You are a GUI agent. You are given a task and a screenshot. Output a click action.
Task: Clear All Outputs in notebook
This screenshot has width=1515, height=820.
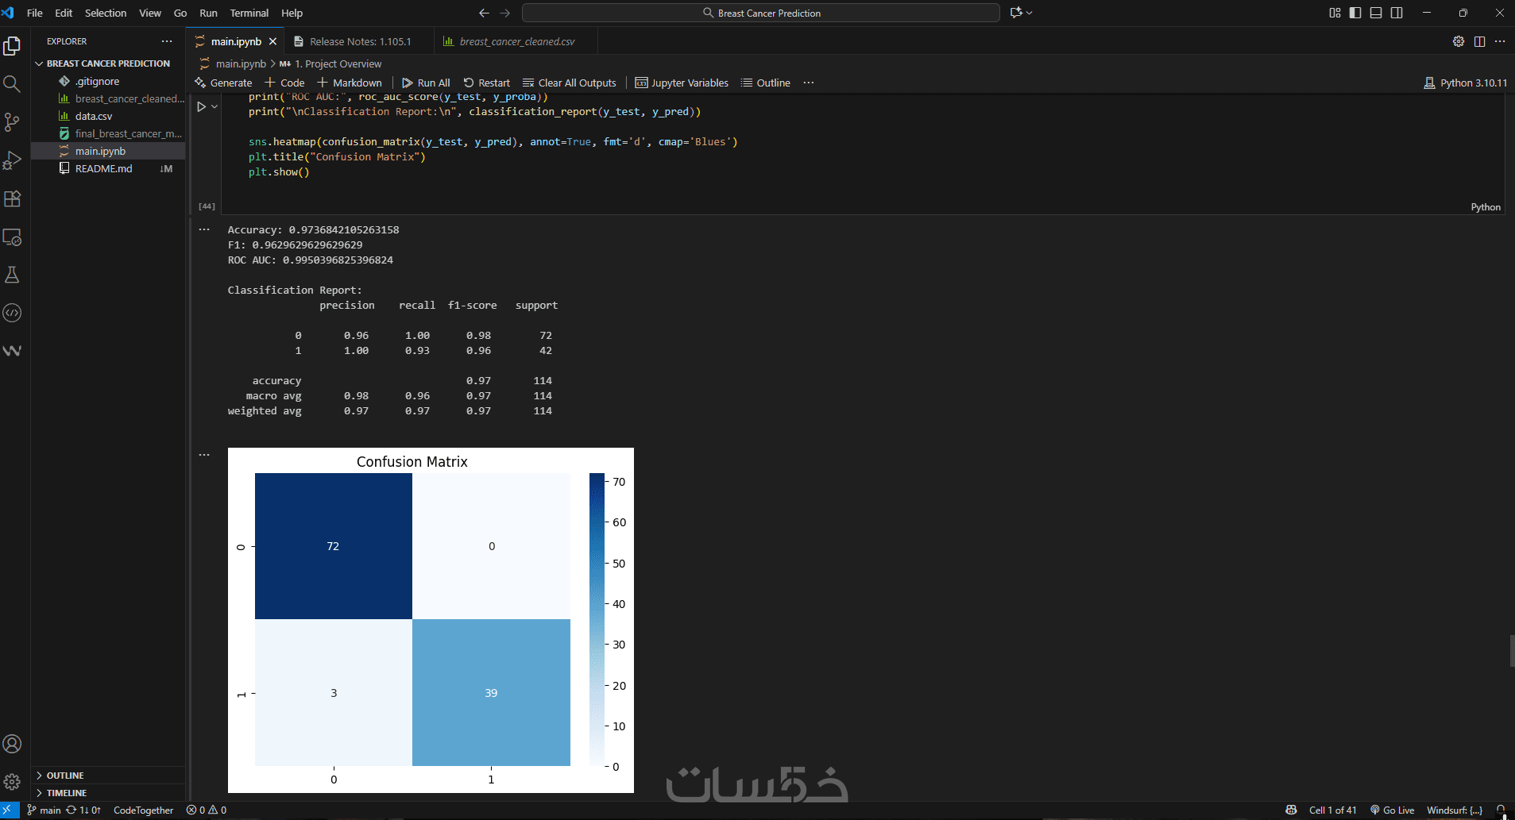[x=570, y=83]
